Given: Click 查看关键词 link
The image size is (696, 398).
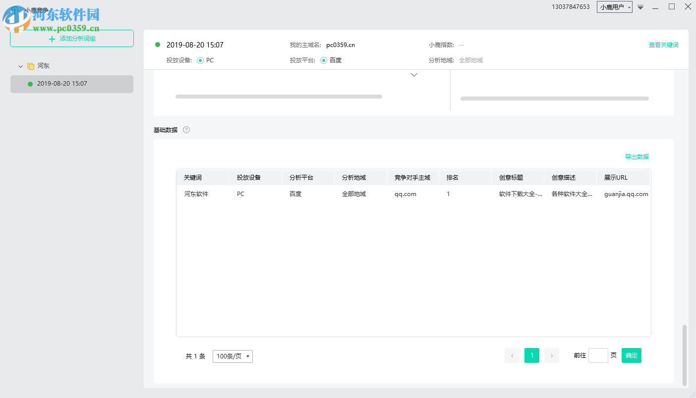Looking at the screenshot, I should click(664, 44).
